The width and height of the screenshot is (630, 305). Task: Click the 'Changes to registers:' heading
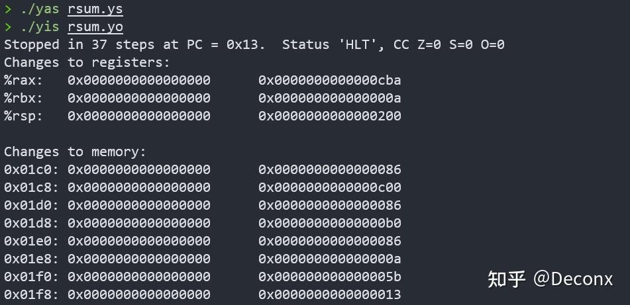click(x=87, y=62)
